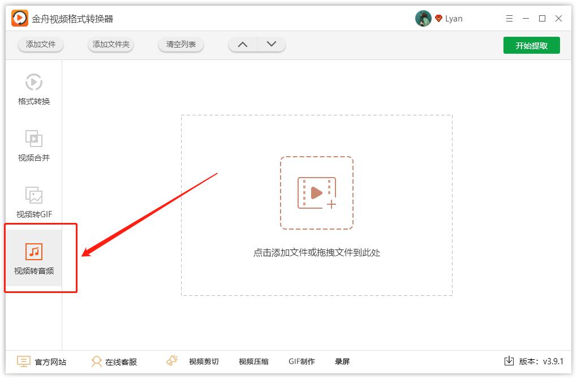Switch to 视频转GIF (Video to GIF) mode

tap(34, 203)
